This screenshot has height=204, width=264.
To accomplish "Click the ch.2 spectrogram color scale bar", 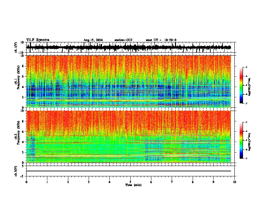I will click(241, 140).
